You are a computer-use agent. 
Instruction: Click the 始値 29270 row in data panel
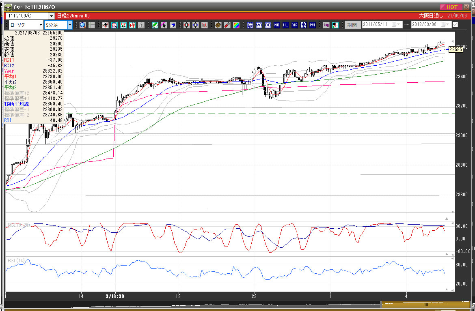(33, 39)
